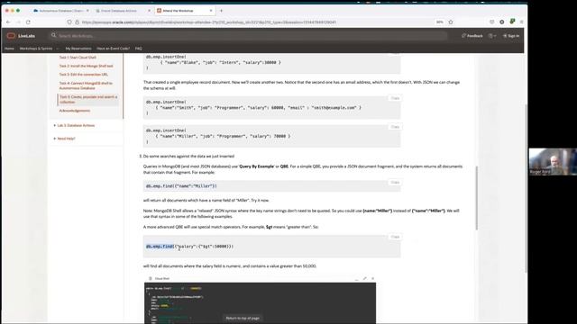577x324 pixels.
Task: Open the round dark extension icon in toolbar
Action: click(502, 22)
